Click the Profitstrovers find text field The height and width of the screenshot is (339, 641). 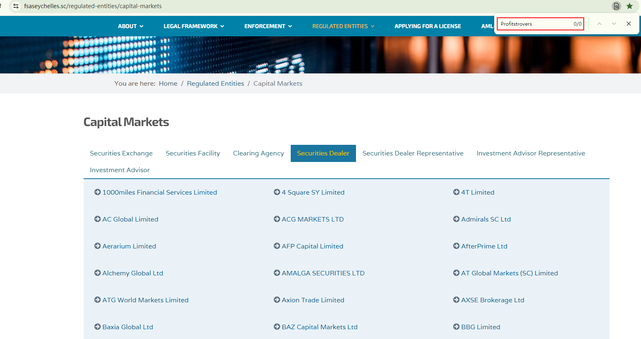[x=534, y=24]
